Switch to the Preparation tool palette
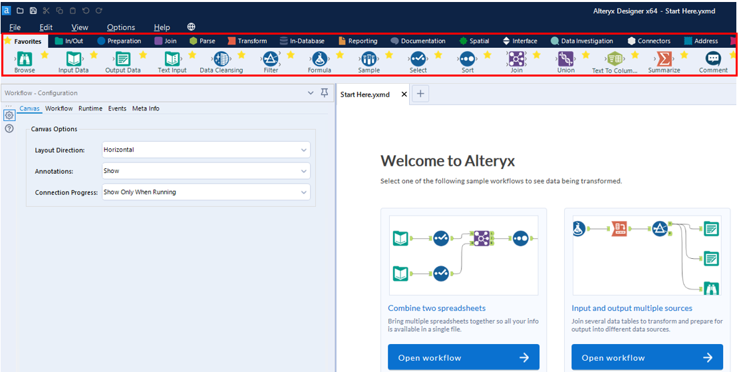739x372 pixels. [119, 41]
